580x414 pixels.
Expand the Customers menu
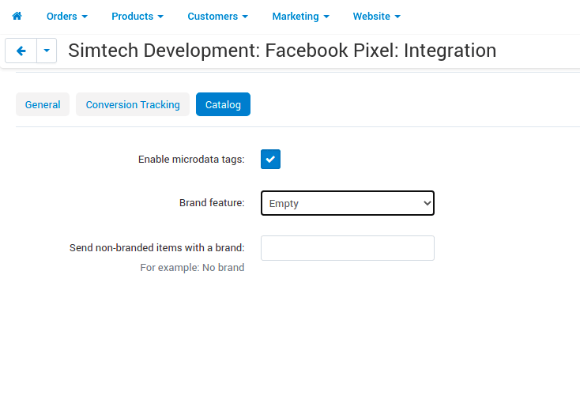click(217, 16)
